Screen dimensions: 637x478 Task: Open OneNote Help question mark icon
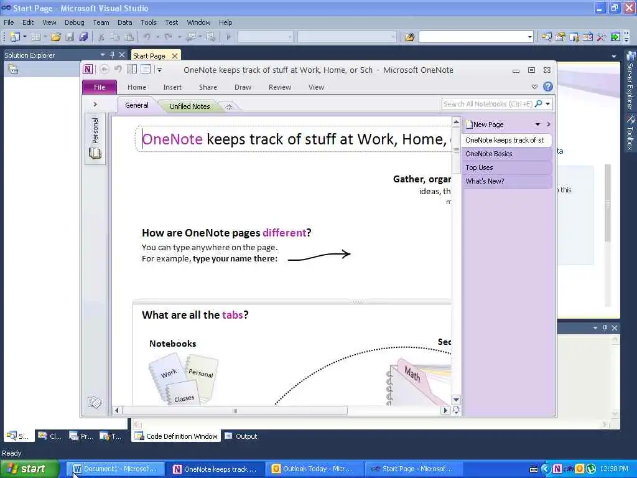pyautogui.click(x=547, y=87)
